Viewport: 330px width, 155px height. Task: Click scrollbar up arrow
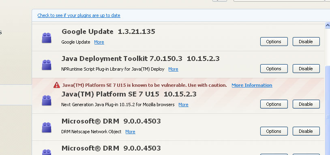328,25
